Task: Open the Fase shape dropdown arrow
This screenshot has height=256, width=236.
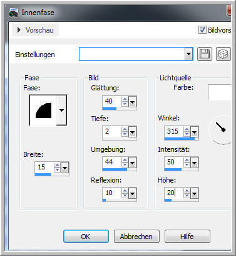Action: [x=61, y=110]
